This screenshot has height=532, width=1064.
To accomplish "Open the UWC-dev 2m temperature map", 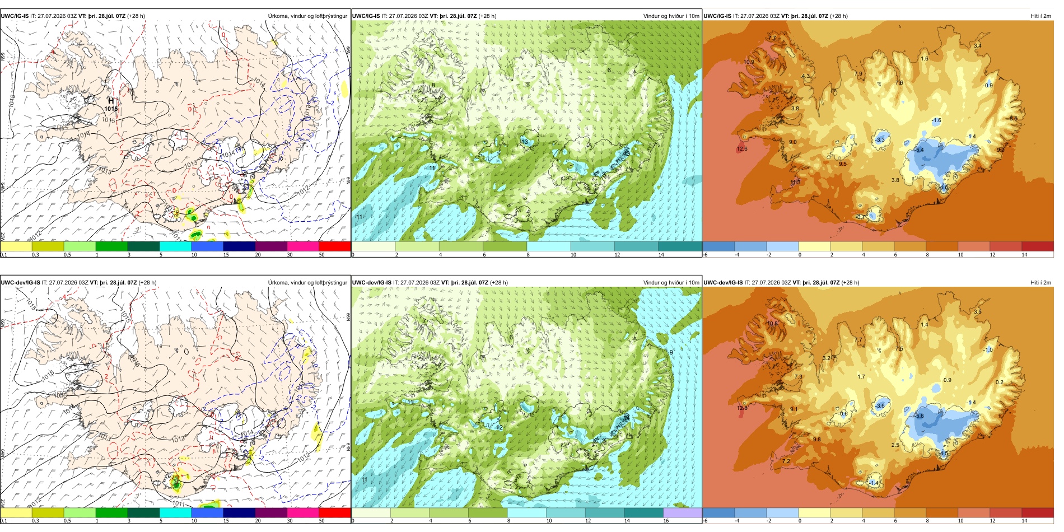I will (878, 398).
